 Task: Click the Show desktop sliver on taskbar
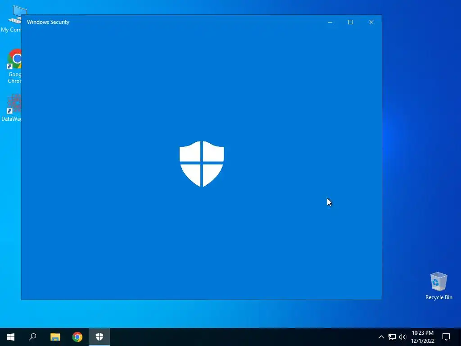tap(460, 337)
